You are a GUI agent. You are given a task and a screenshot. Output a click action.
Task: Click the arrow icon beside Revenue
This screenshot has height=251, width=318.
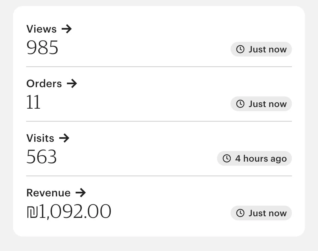(80, 193)
